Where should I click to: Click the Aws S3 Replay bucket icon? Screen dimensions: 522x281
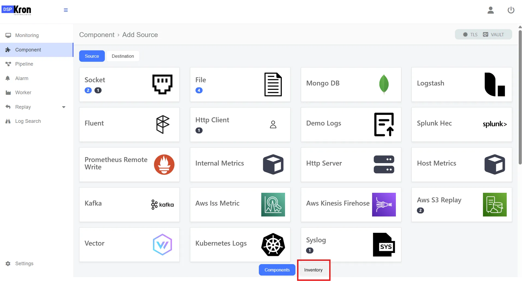point(495,204)
